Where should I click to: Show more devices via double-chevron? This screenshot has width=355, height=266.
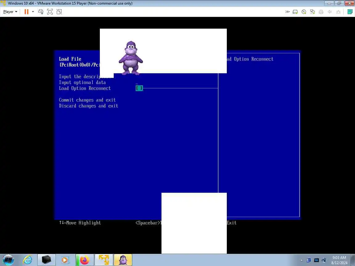point(287,12)
